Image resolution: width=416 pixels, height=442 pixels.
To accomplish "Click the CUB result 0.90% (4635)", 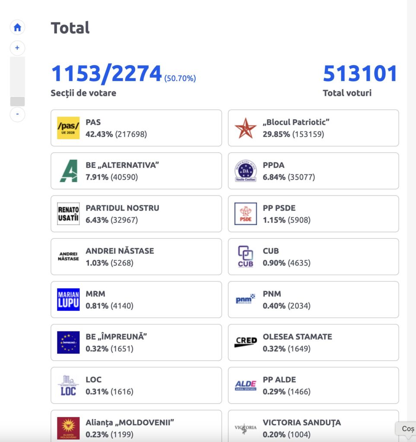I will [x=286, y=263].
